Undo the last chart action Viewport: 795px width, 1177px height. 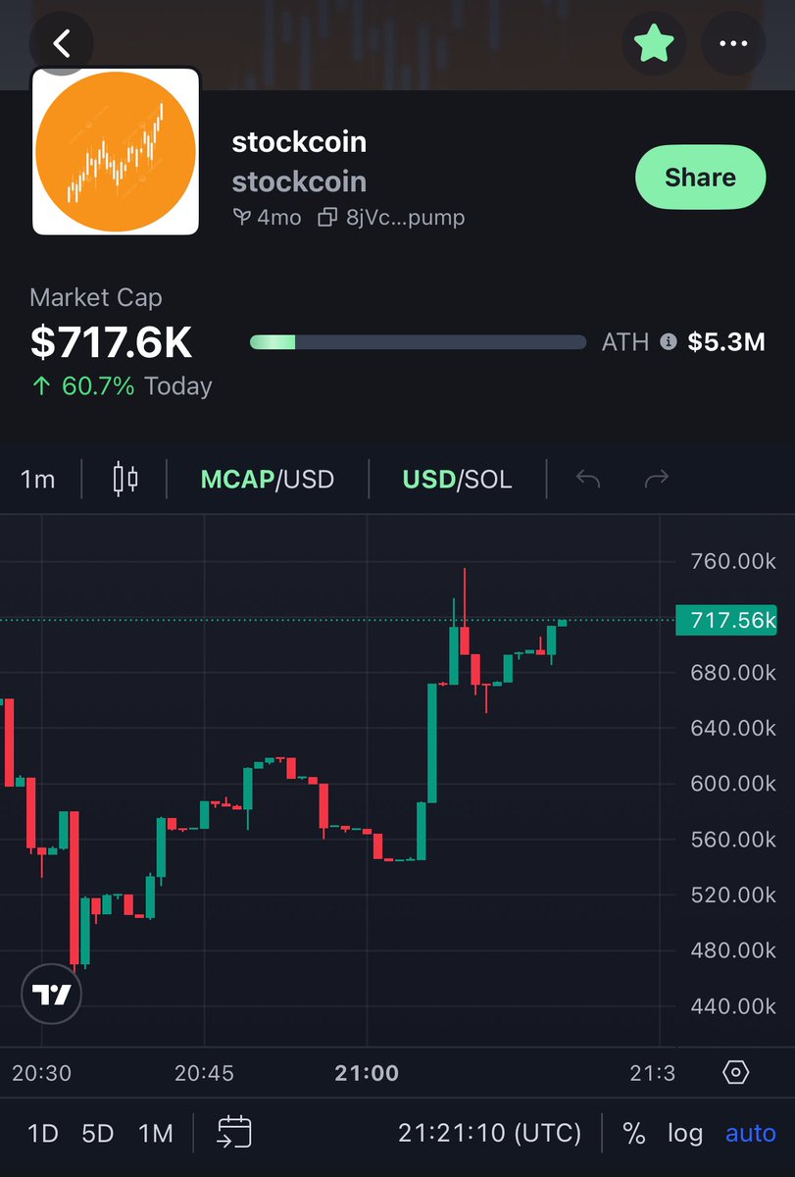pyautogui.click(x=587, y=479)
